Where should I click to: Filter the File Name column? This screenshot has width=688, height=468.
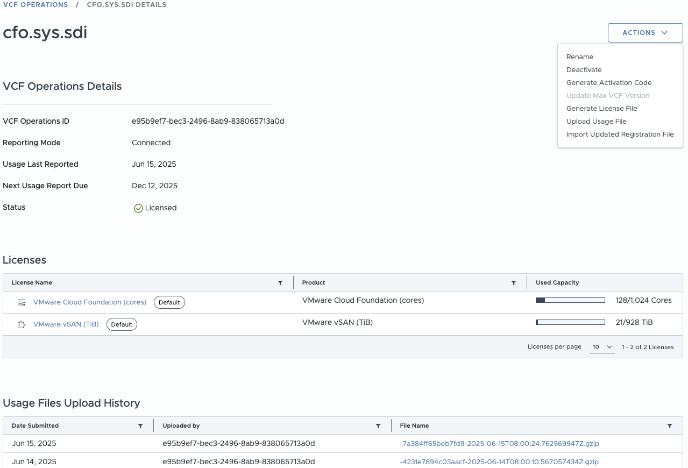click(x=670, y=426)
